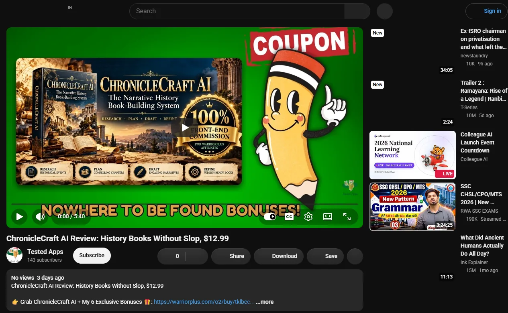Viewport: 508px width, 313px height.
Task: Enter fullscreen mode icon
Action: point(347,217)
